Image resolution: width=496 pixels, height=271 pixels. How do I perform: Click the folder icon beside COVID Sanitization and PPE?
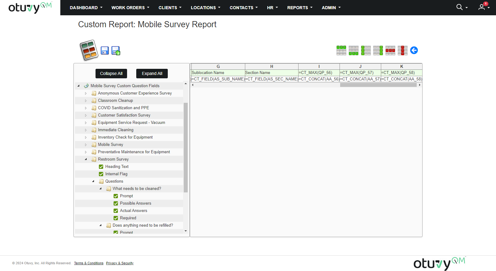(x=94, y=108)
